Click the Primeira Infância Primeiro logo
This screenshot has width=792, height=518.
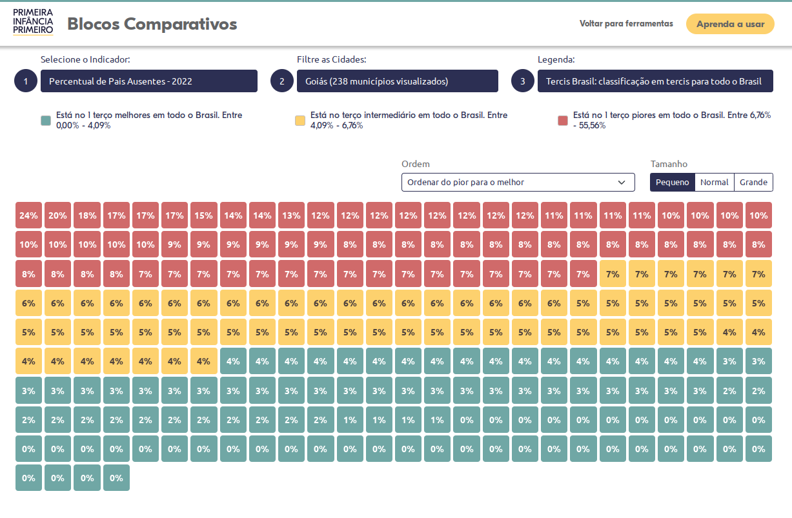pos(33,23)
